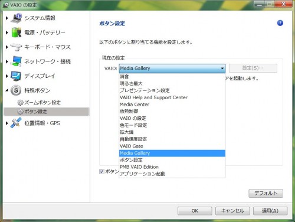The width and height of the screenshot is (295, 222).
Task: Click gear icon beside ズームボタン設定
Action: pyautogui.click(x=20, y=103)
